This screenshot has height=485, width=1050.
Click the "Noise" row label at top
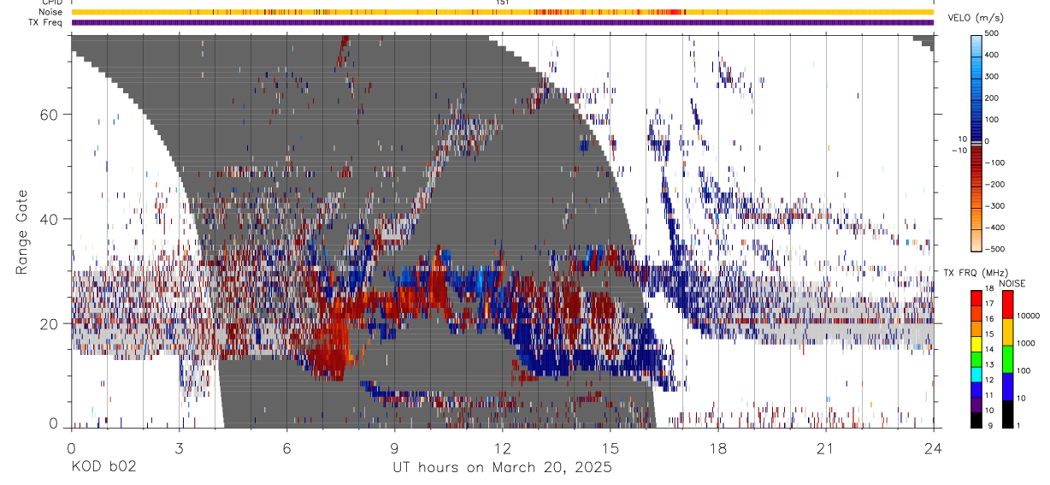[x=51, y=12]
